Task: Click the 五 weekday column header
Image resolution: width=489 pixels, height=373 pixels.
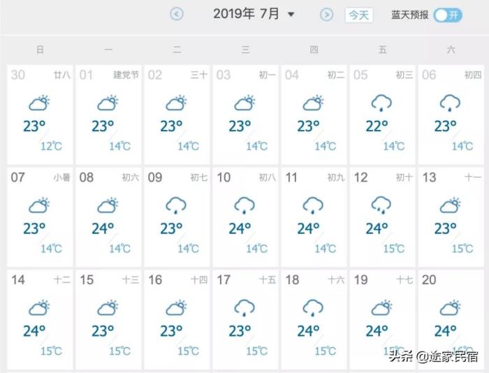Action: 382,50
